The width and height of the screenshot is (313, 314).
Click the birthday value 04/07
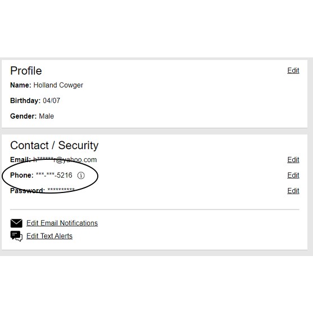(51, 101)
